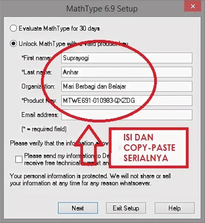Select Unlock MathType with product key option
The height and width of the screenshot is (223, 205).
(x=13, y=43)
